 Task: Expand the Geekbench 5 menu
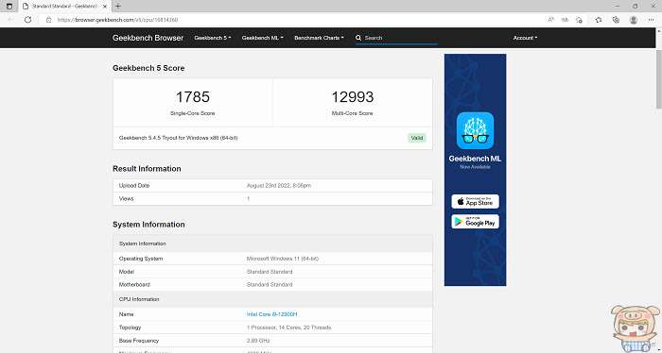click(x=213, y=38)
